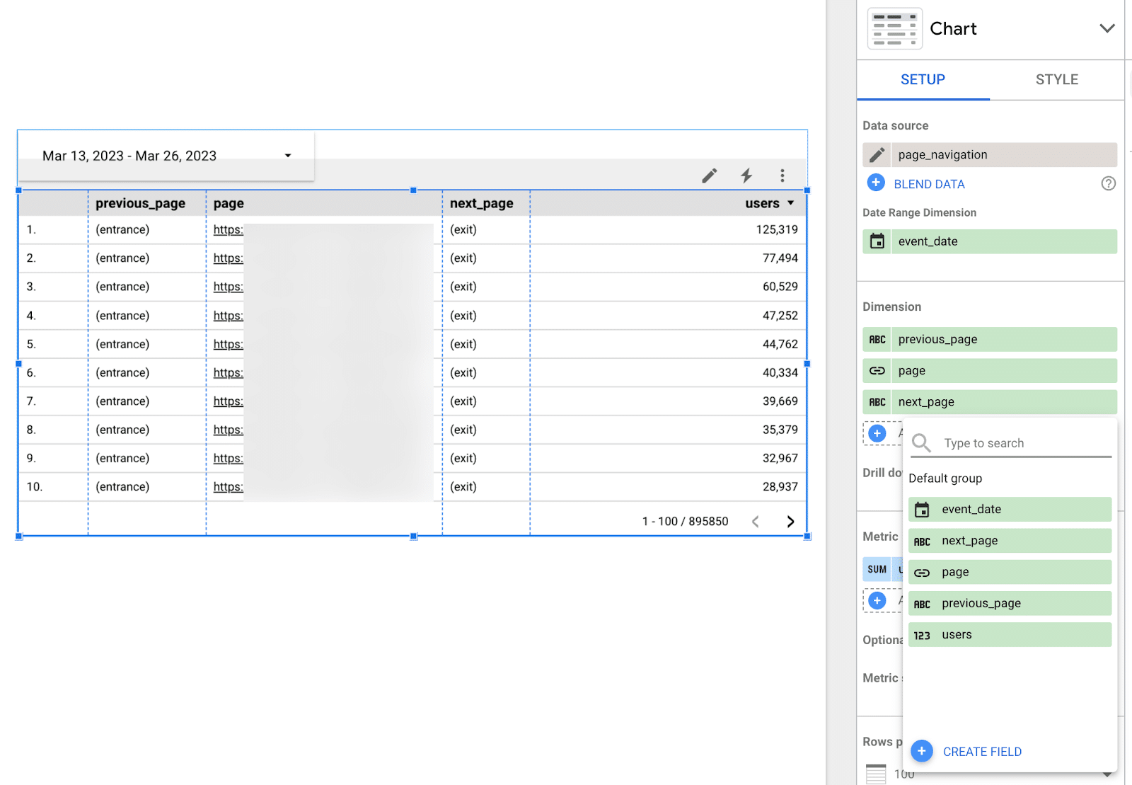The height and width of the screenshot is (785, 1132).
Task: Click the lightning quick-actions icon above the table
Action: tap(746, 176)
